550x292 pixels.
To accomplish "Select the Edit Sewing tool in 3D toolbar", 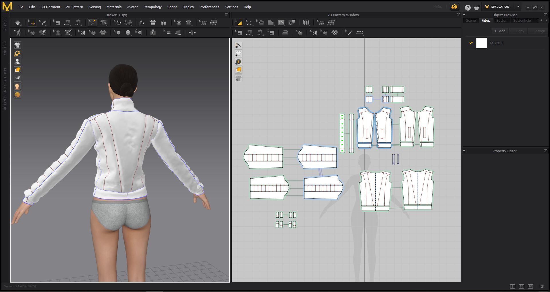I will point(57,23).
